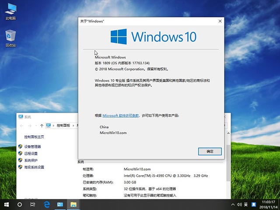Screen dimensions: 280x210
Task: Click the 英 input language indicator
Action: 246,205
